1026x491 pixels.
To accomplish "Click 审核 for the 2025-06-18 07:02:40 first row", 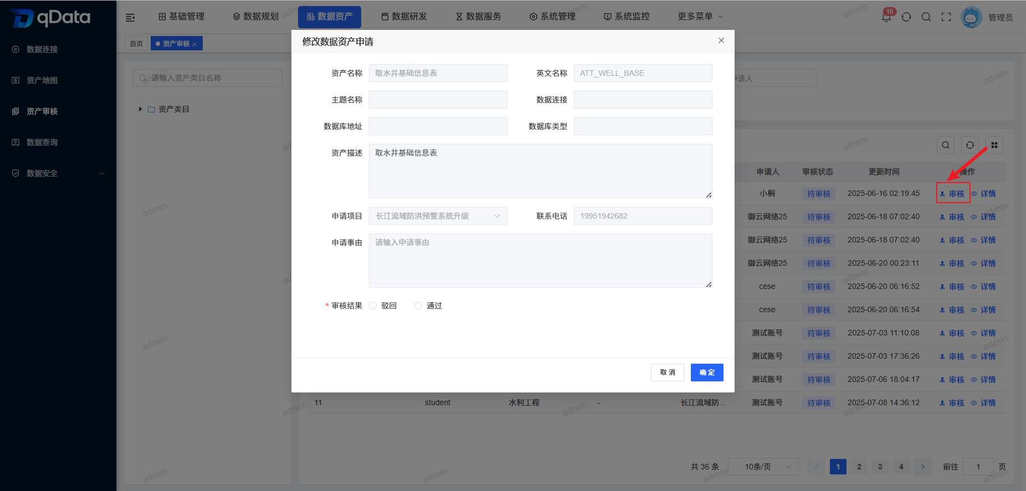I will tap(952, 217).
